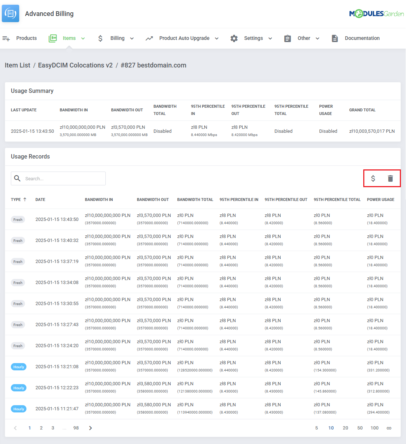Go to page 2
406x444 pixels.
coord(41,428)
